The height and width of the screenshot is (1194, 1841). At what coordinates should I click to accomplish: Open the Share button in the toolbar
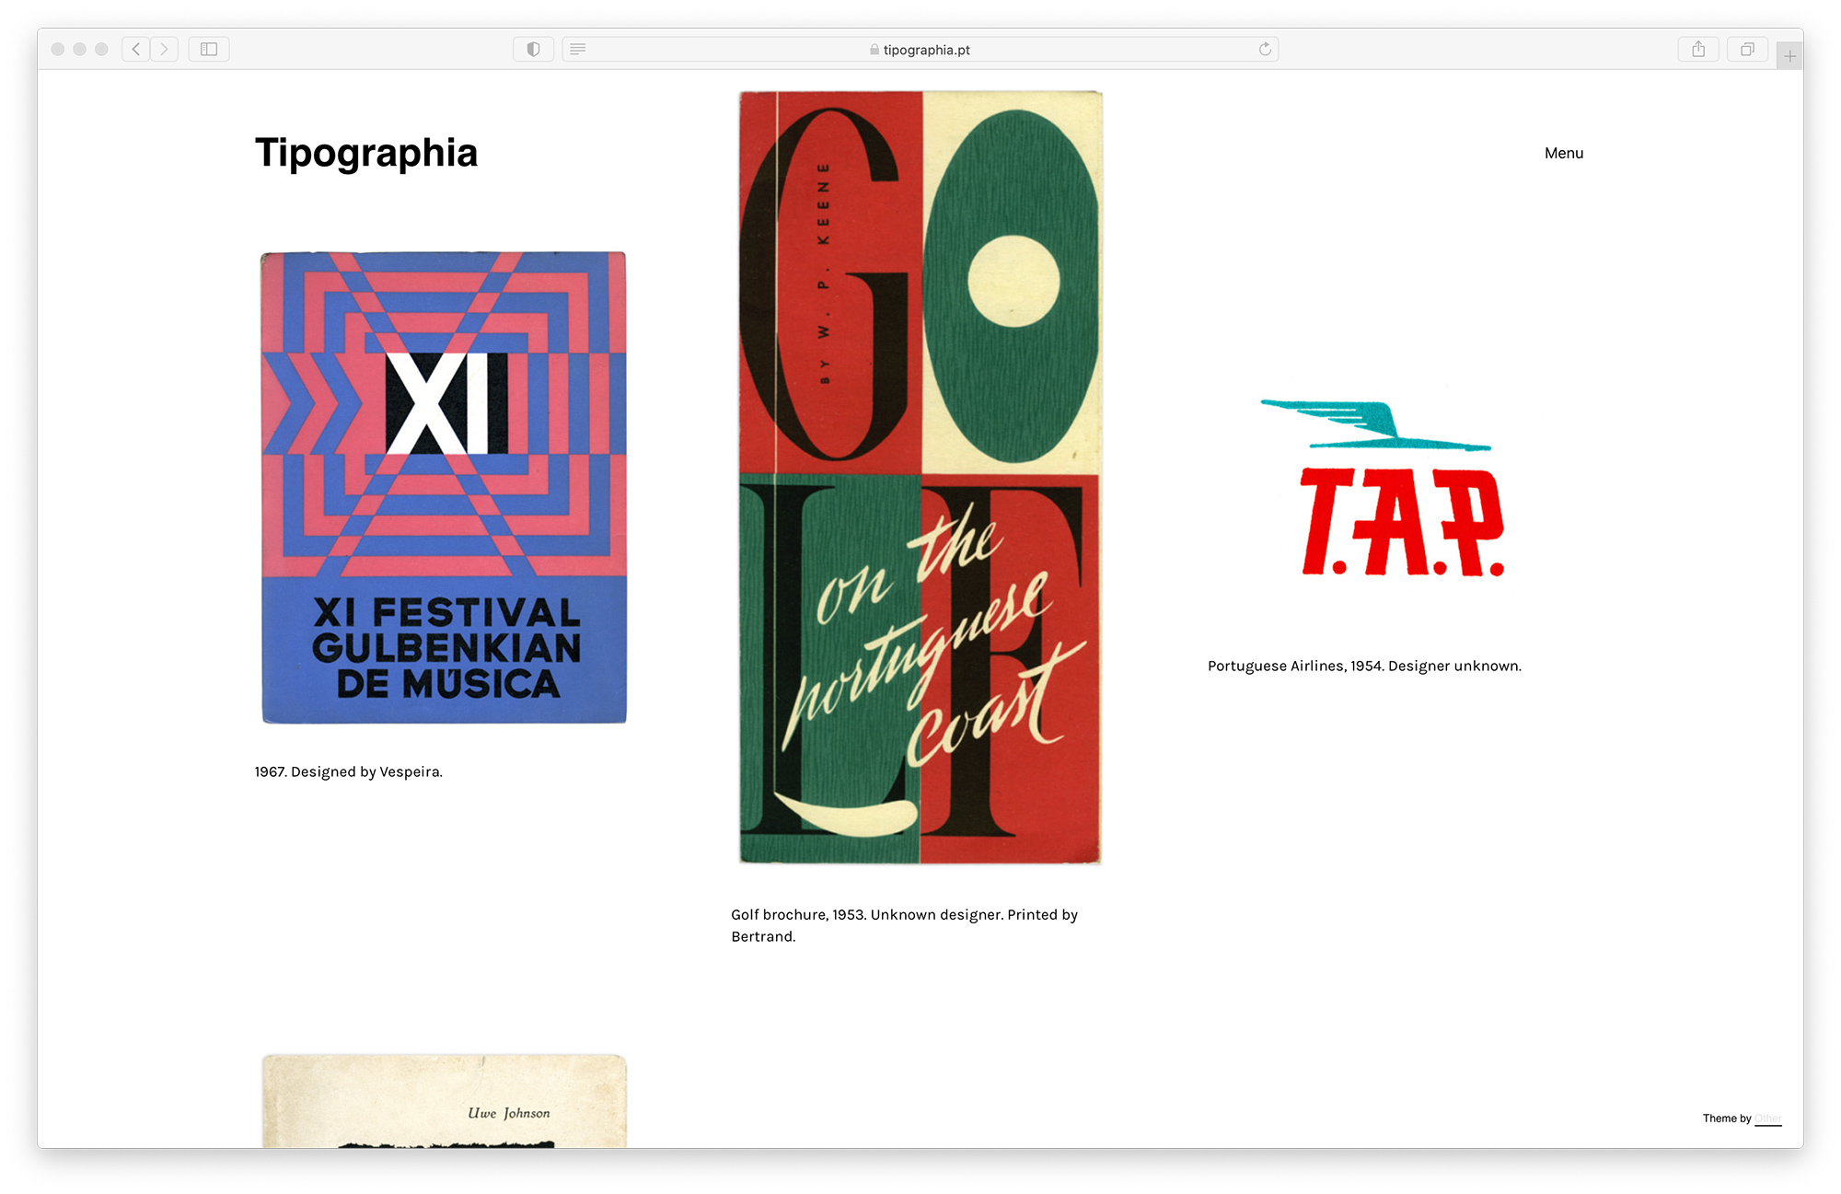coord(1698,49)
